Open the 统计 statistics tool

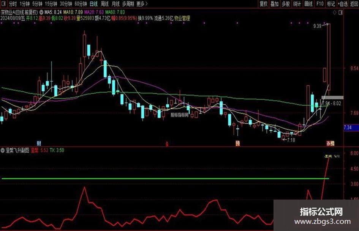tap(297, 4)
